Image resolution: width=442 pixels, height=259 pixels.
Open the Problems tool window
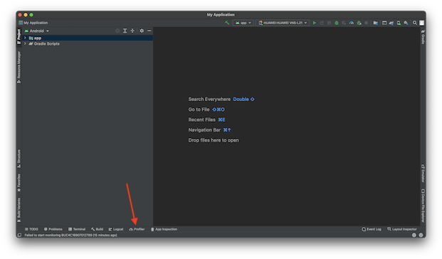coord(53,229)
